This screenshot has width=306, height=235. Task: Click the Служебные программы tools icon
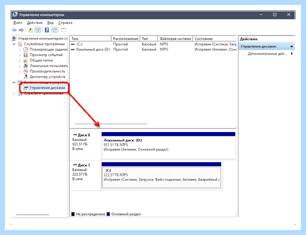pyautogui.click(x=20, y=44)
